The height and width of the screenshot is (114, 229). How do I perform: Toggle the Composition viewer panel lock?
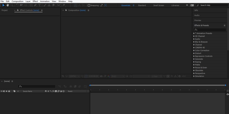[66, 10]
